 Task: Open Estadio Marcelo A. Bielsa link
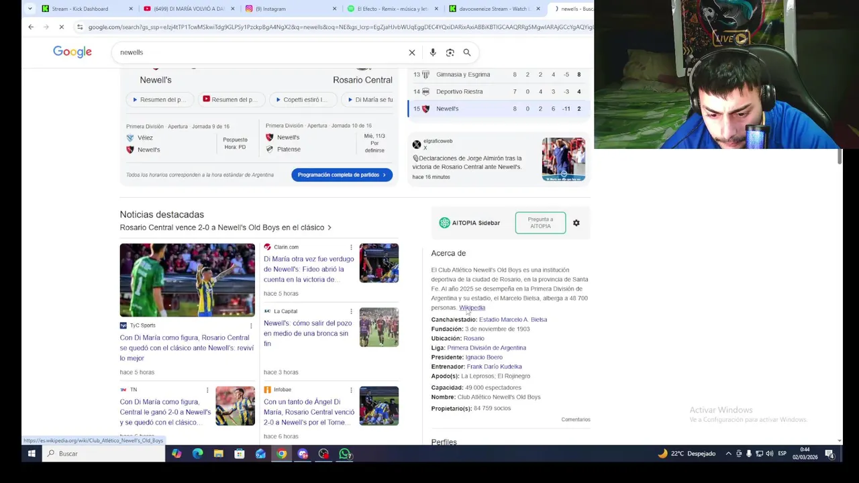(513, 320)
